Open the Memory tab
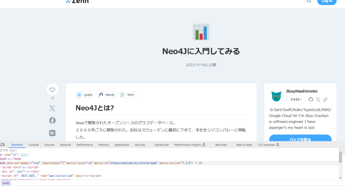This screenshot has width=345, height=186. (104, 145)
